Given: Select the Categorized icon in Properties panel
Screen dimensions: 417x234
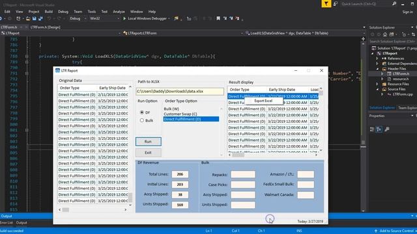Looking at the screenshot, I should (x=372, y=129).
